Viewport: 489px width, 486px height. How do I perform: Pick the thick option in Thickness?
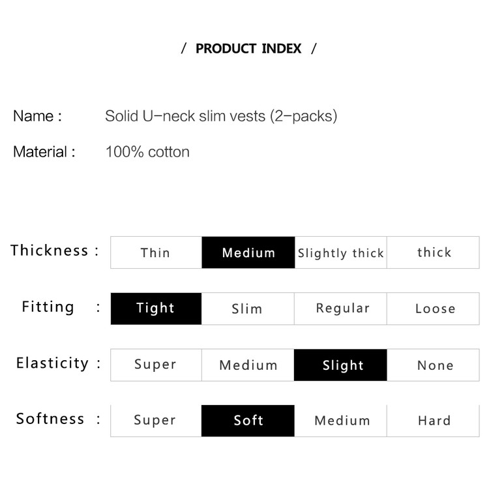[433, 252]
